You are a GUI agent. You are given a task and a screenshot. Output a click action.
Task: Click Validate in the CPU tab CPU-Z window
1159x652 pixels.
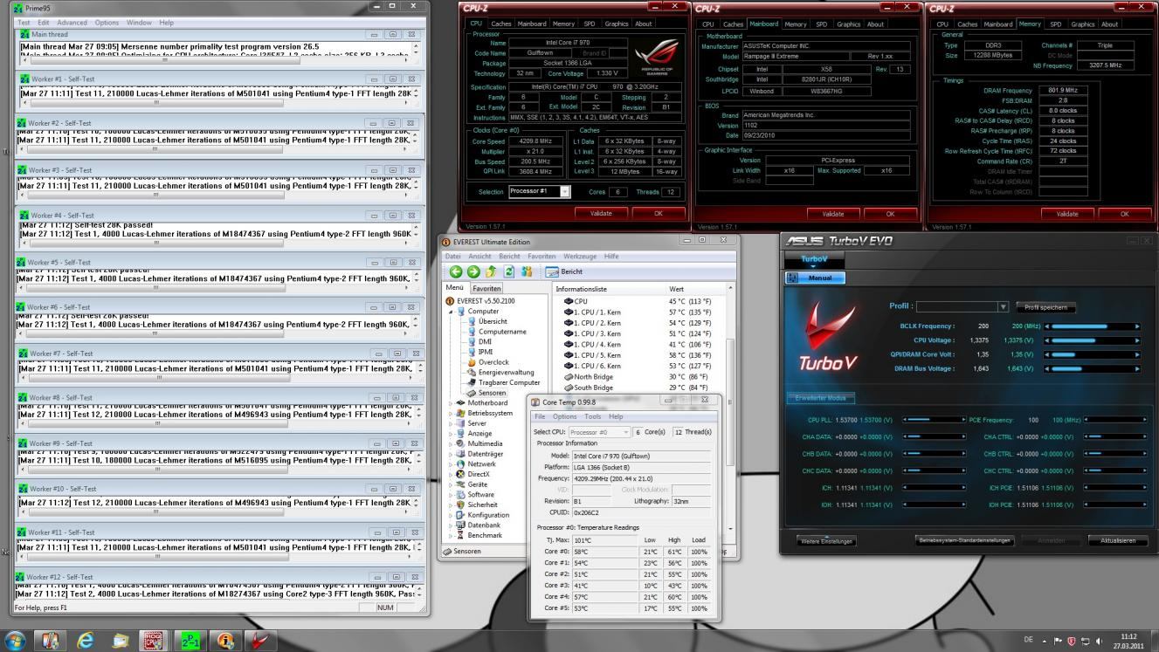click(x=600, y=213)
